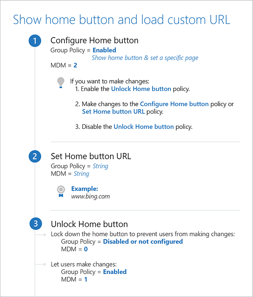Click the step 2 numbered circle
The image size is (253, 297).
[35, 156]
